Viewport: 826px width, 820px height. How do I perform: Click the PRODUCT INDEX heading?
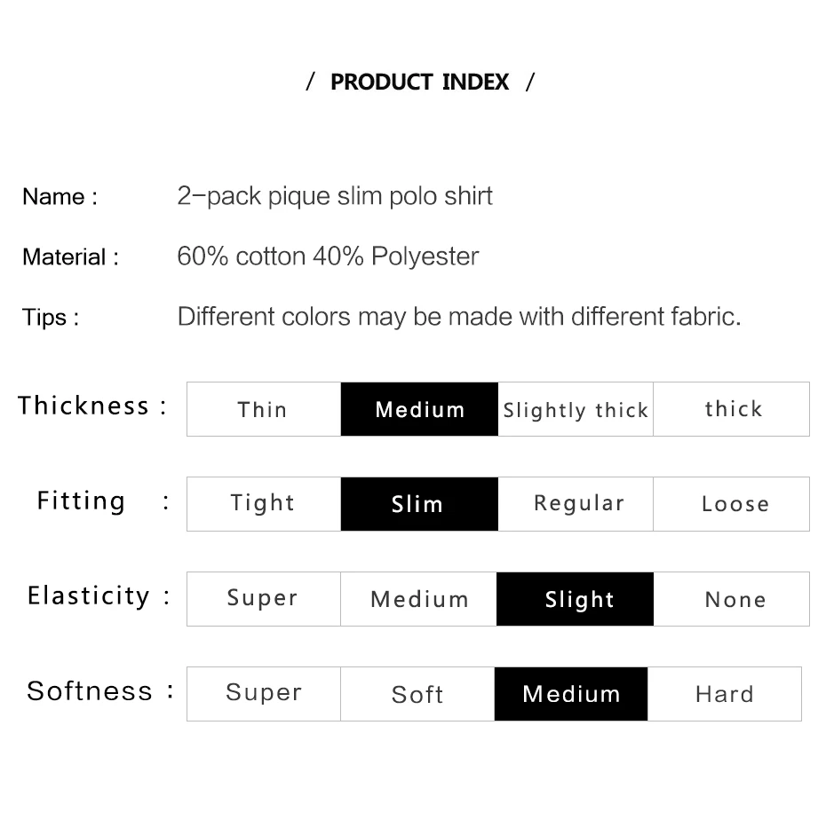pos(419,83)
